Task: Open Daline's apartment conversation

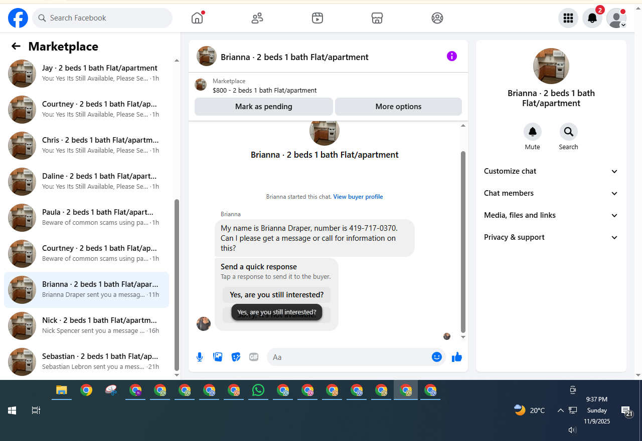Action: [86, 182]
